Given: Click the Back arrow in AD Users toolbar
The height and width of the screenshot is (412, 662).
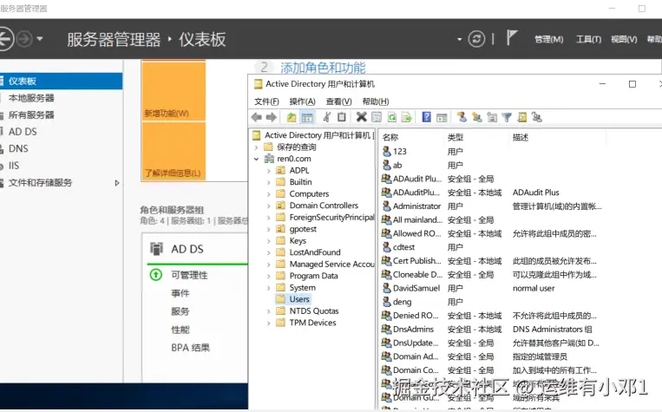Looking at the screenshot, I should click(x=256, y=117).
